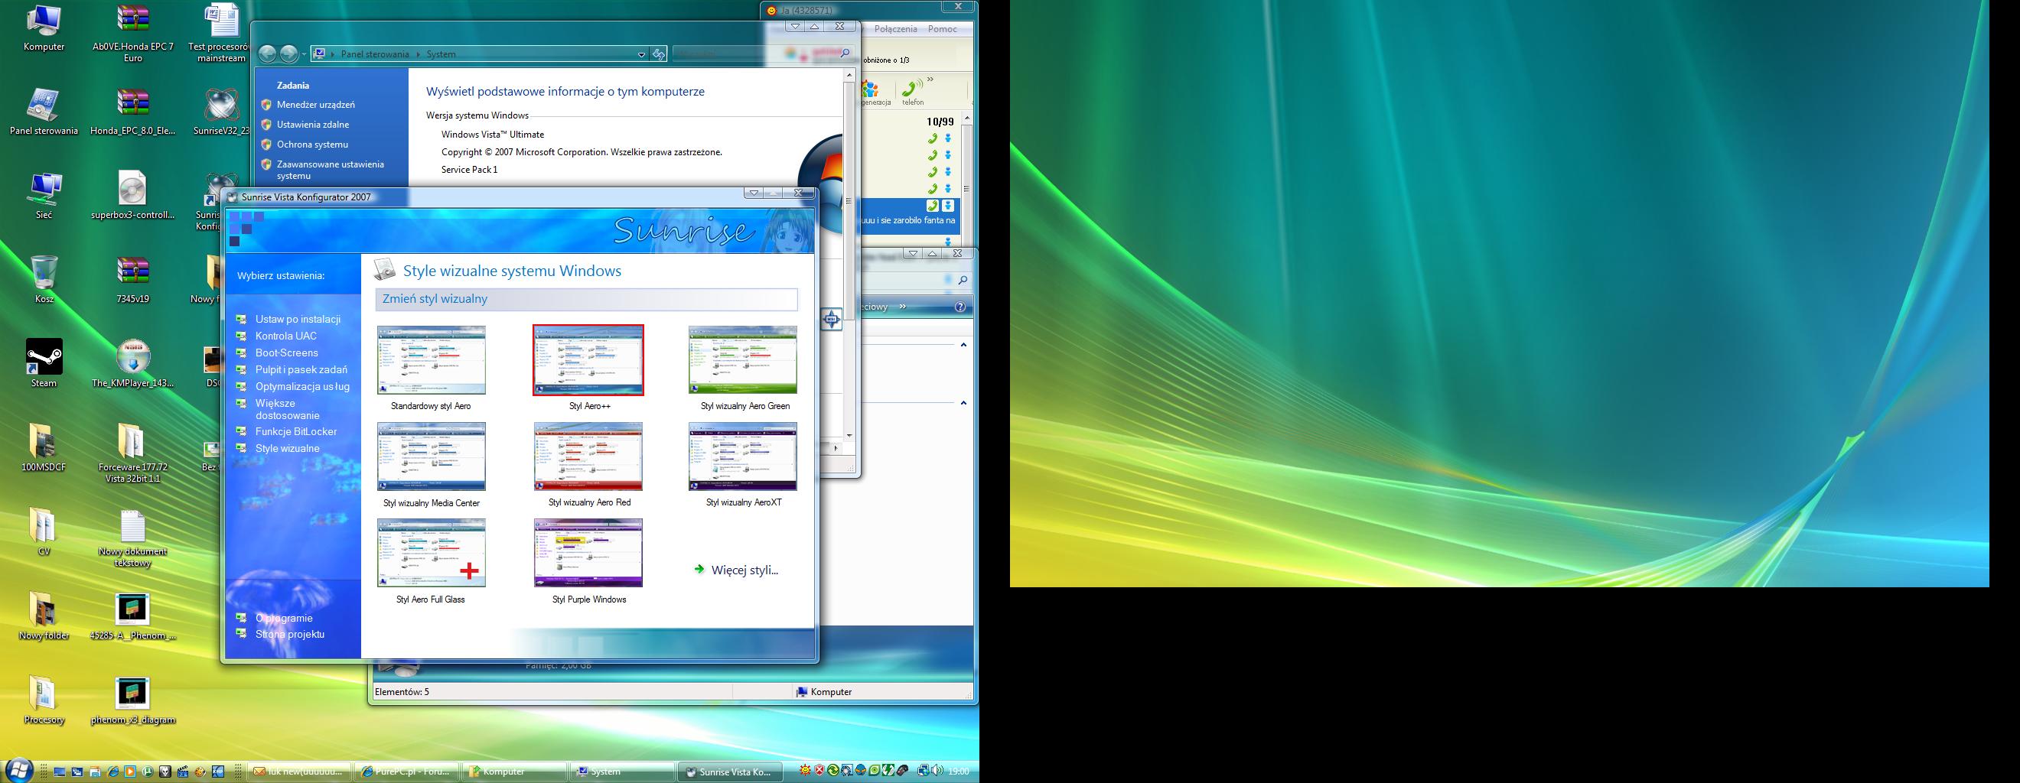Viewport: 2020px width, 783px height.
Task: Collapse the lower section caret in Komputer window
Action: point(964,403)
